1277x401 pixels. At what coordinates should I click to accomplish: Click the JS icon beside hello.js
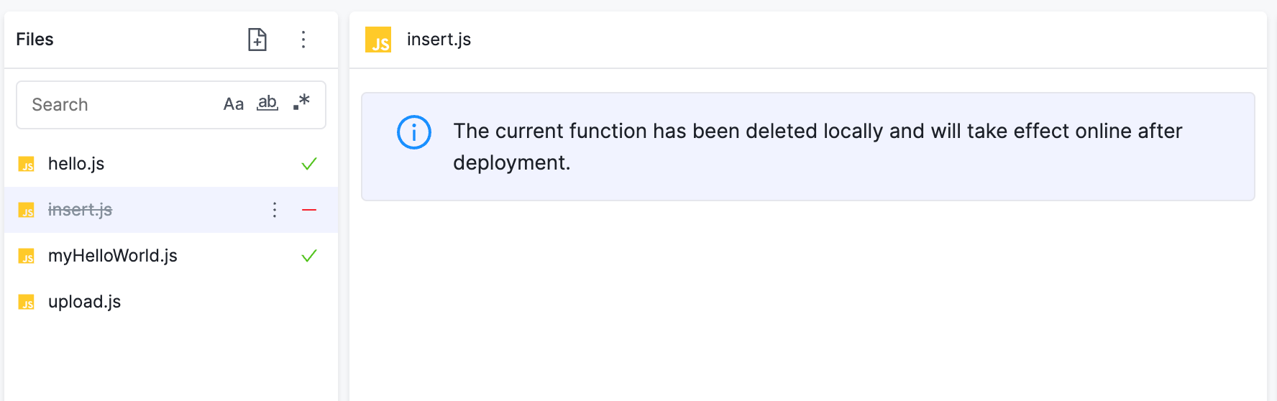27,165
